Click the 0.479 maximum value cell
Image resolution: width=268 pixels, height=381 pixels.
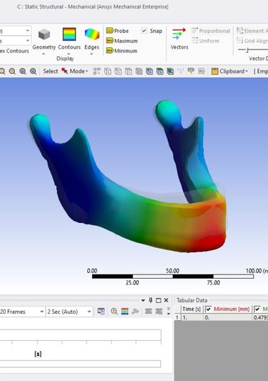(260, 317)
